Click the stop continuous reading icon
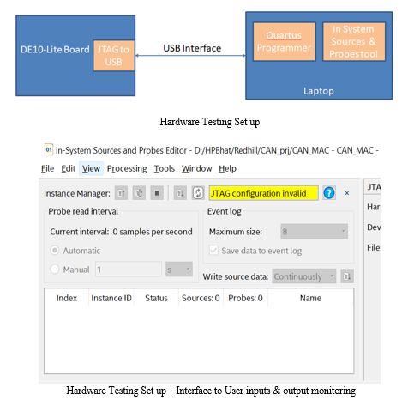 157,193
